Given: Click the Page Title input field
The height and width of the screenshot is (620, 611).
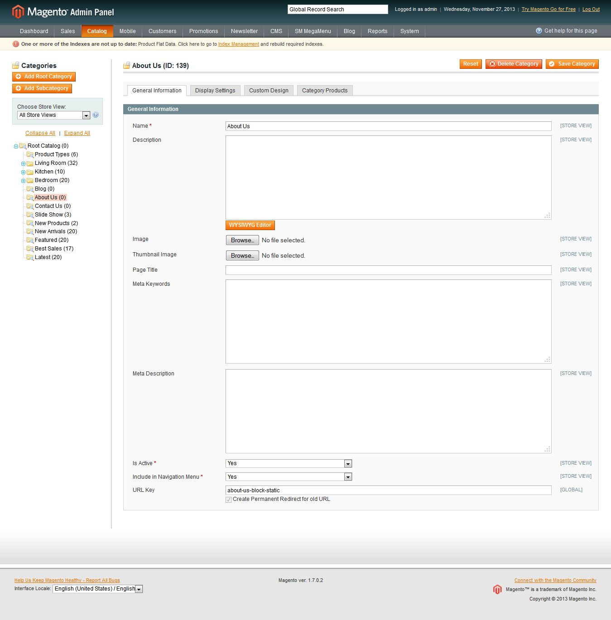Looking at the screenshot, I should point(389,270).
